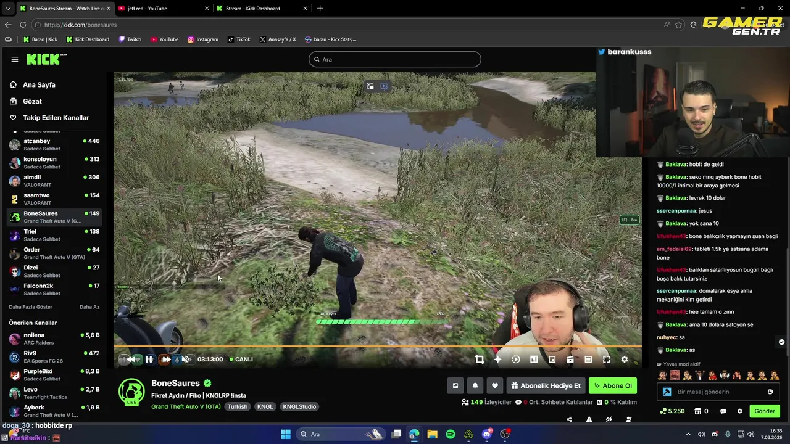Screen dimensions: 790x444
Task: Click the stats bars icon in player controls
Action: 534,360
